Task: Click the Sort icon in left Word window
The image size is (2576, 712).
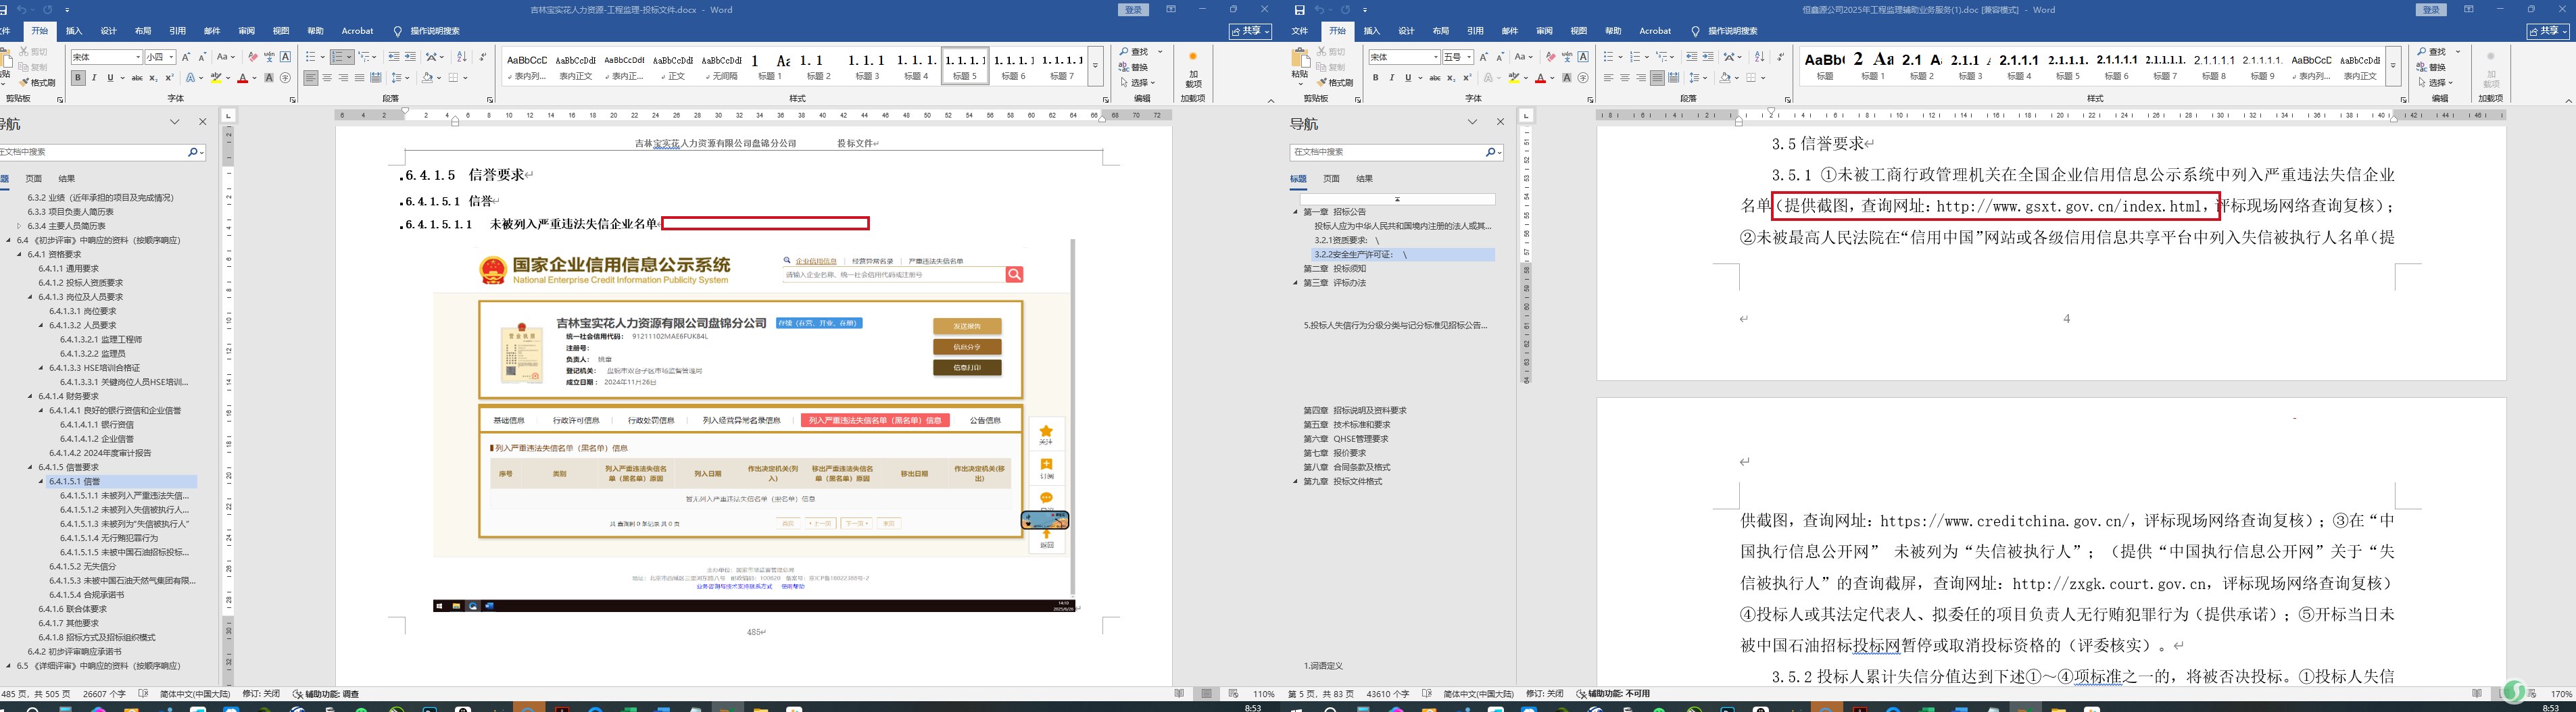Action: pyautogui.click(x=461, y=57)
